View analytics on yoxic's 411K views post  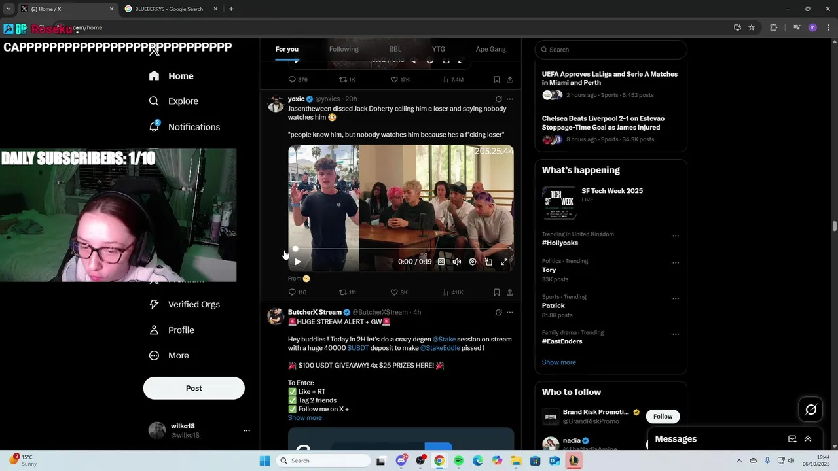tap(452, 292)
